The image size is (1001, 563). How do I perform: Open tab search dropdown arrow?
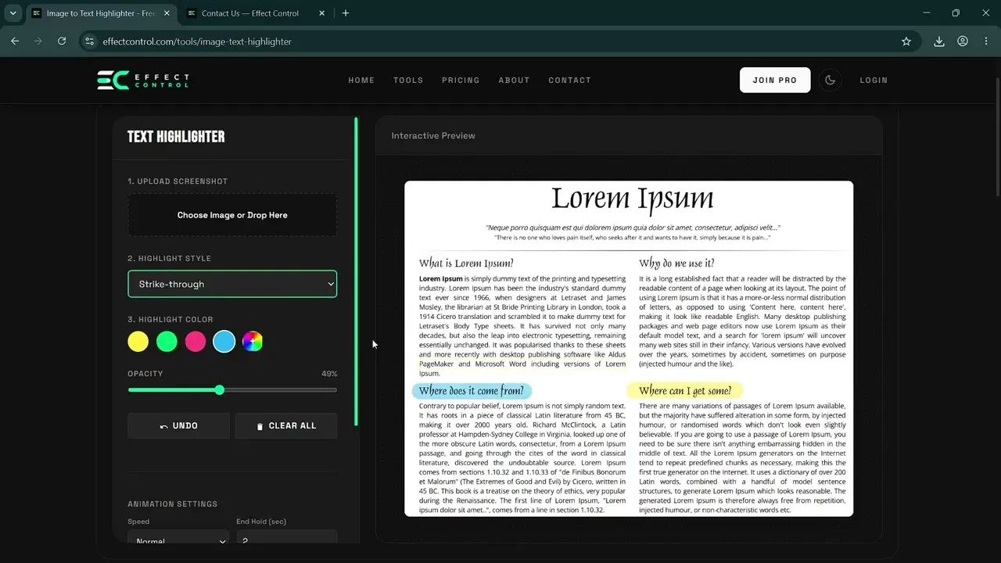coord(13,13)
